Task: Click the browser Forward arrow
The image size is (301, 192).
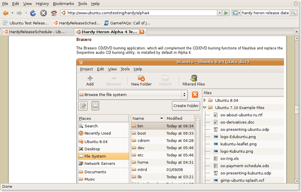Action: 19,13
